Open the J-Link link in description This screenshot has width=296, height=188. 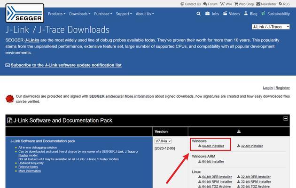[119, 151]
